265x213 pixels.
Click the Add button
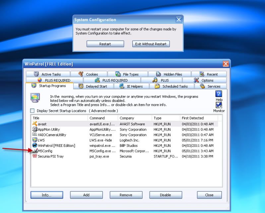click(86, 195)
